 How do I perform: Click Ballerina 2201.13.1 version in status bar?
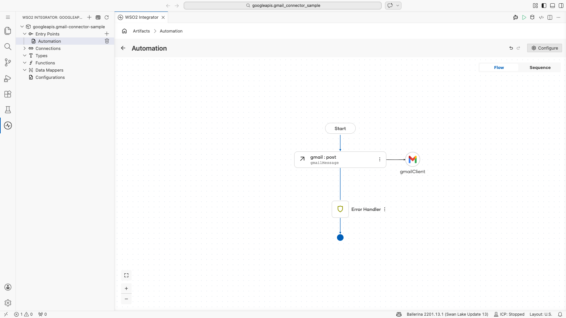click(448, 314)
